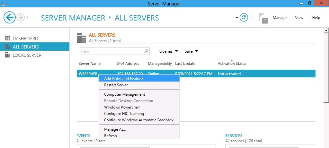Click the Services section heading
The height and width of the screenshot is (148, 329).
(234, 135)
